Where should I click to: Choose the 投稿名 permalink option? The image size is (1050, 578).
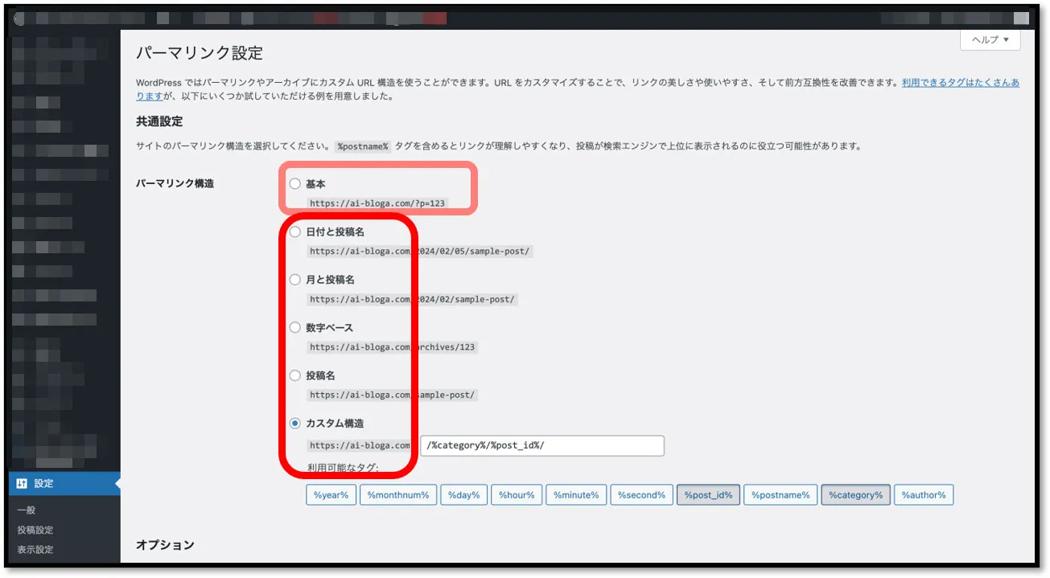click(x=295, y=375)
